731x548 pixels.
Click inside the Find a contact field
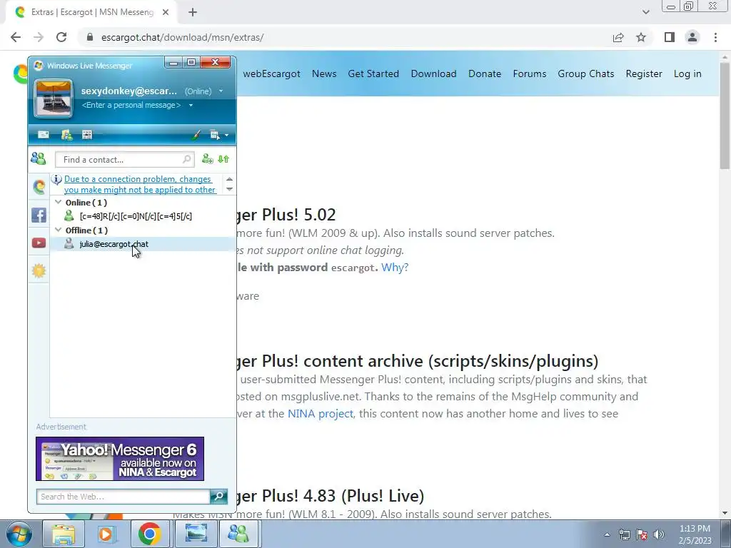[x=124, y=159]
